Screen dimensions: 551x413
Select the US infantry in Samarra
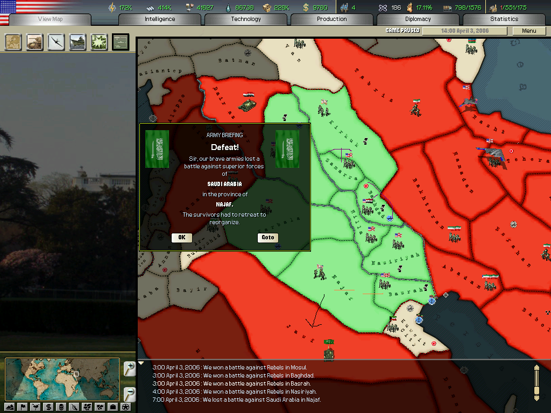349,163
